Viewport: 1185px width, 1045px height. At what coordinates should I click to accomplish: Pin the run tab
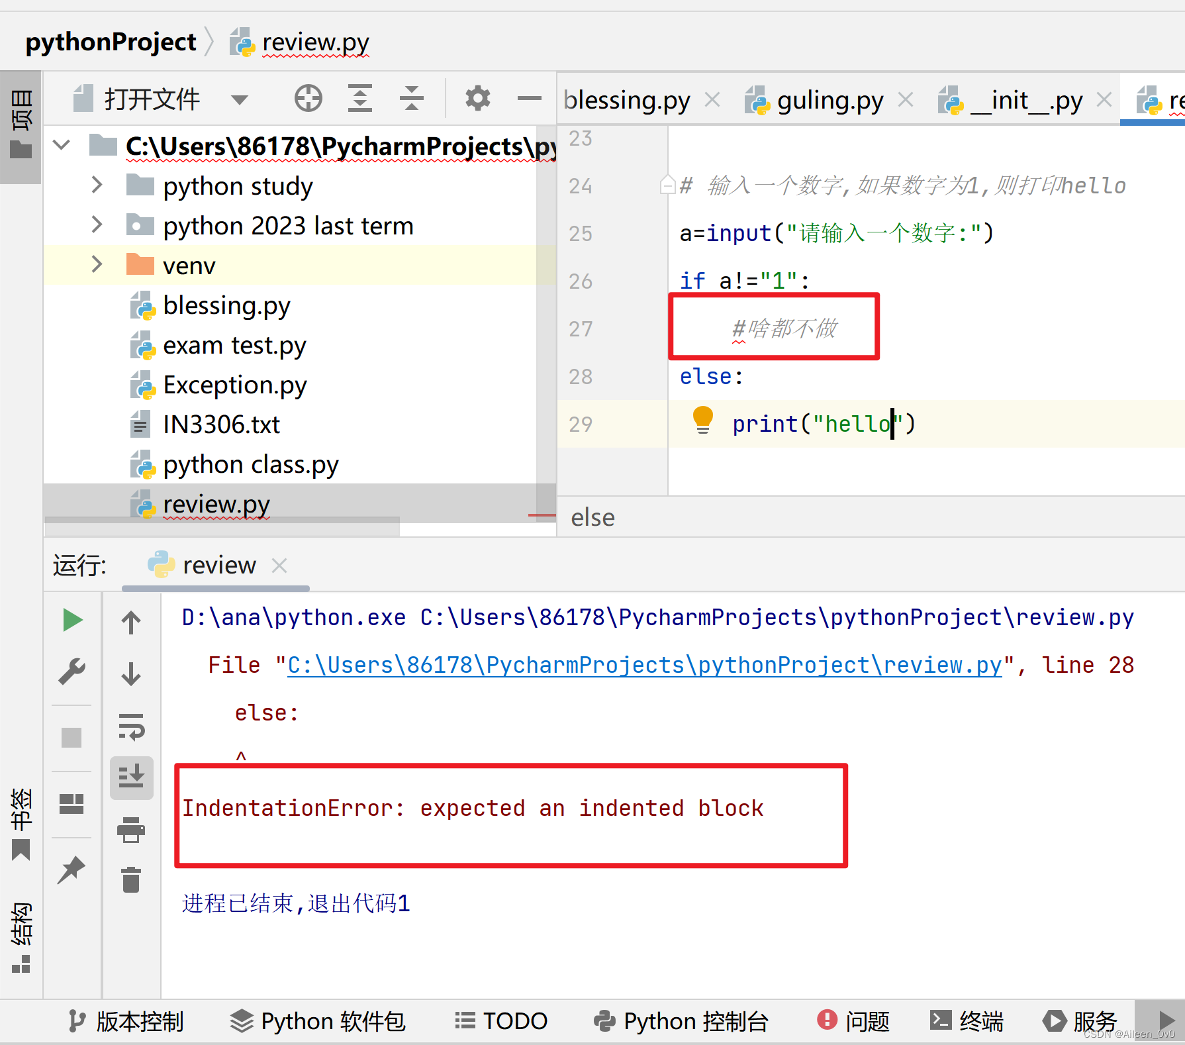pyautogui.click(x=71, y=870)
